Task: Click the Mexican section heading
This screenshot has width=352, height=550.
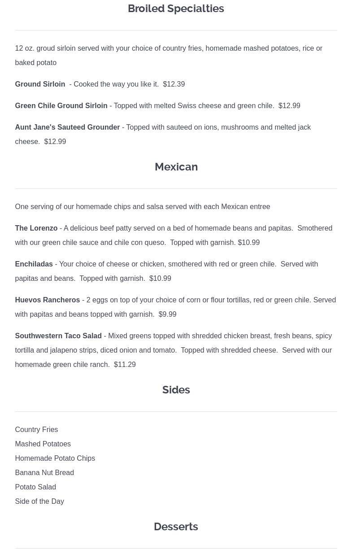Action: (176, 167)
